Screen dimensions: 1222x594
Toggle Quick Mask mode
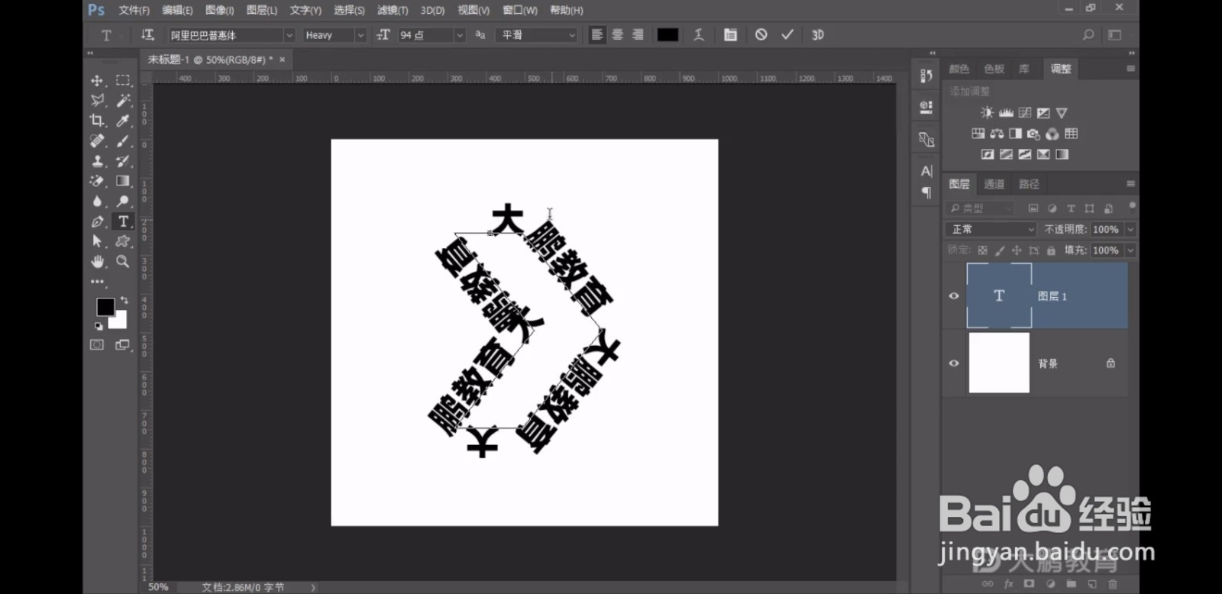pyautogui.click(x=97, y=345)
